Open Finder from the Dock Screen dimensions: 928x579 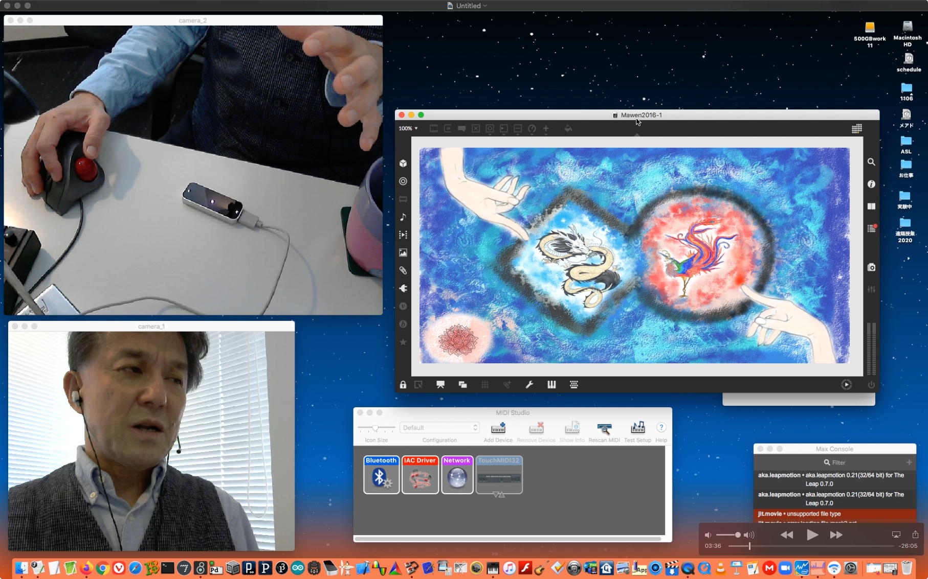(x=21, y=568)
